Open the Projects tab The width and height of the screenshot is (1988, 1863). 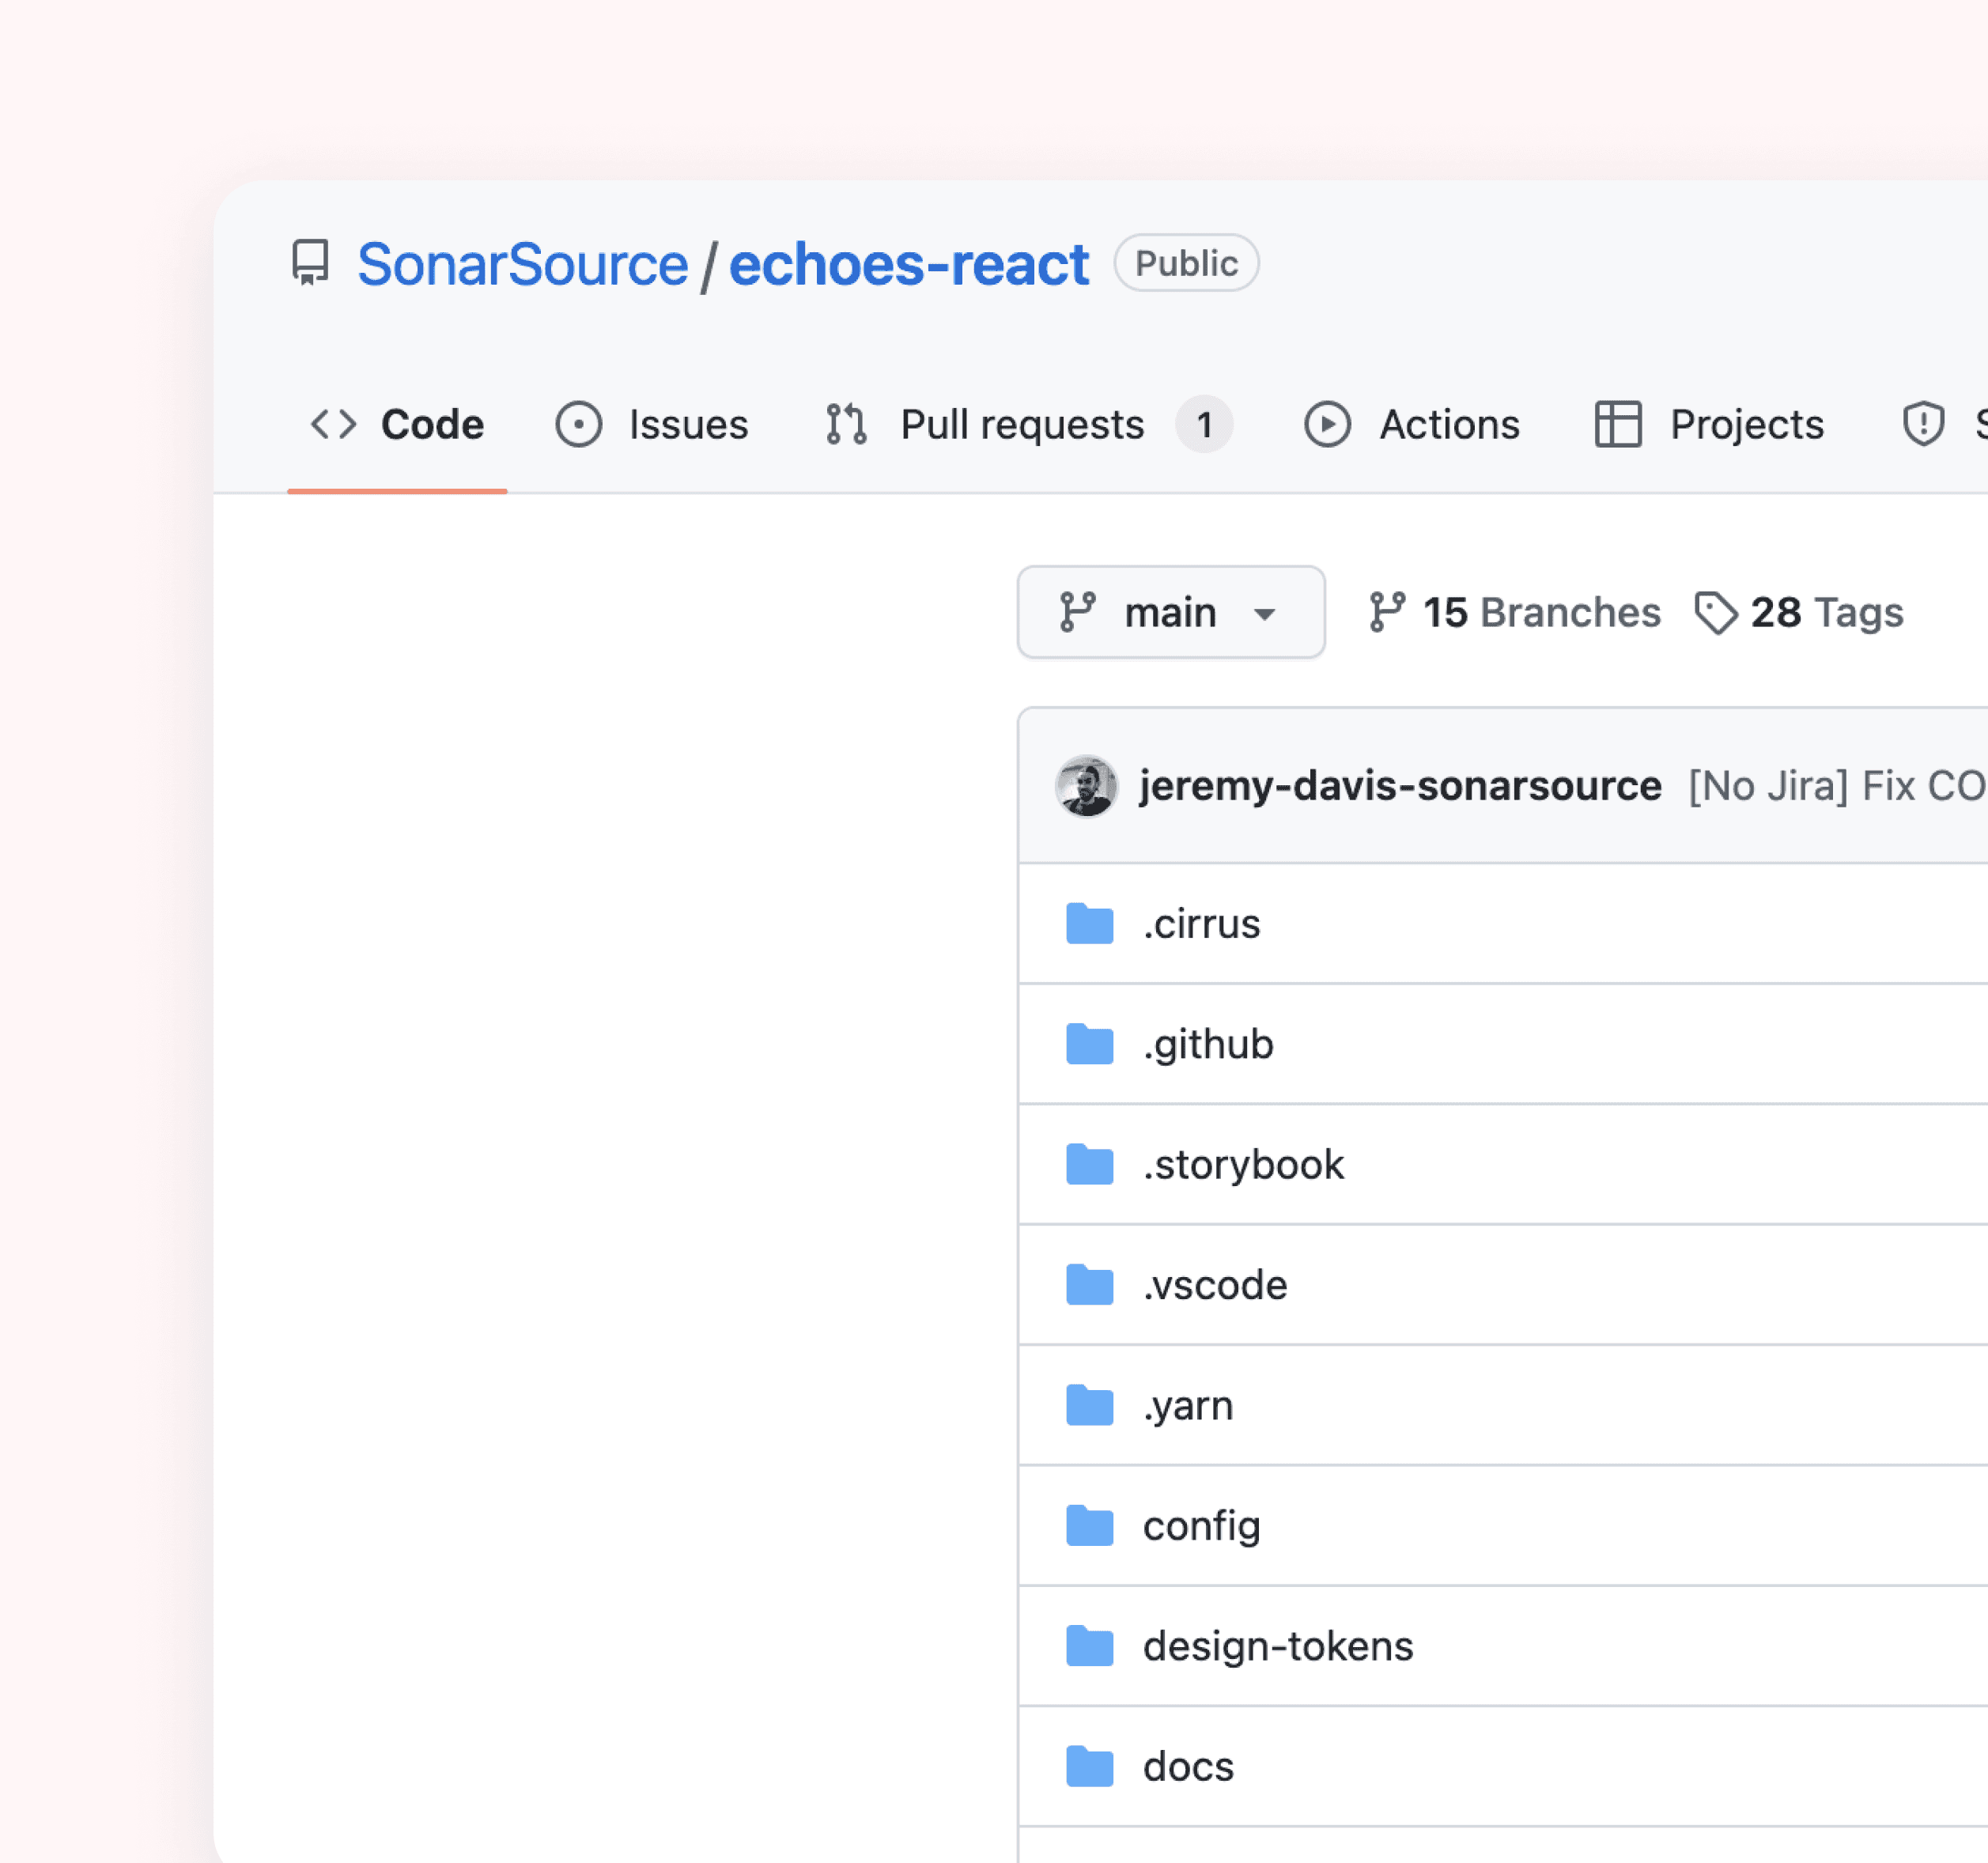pos(1709,425)
